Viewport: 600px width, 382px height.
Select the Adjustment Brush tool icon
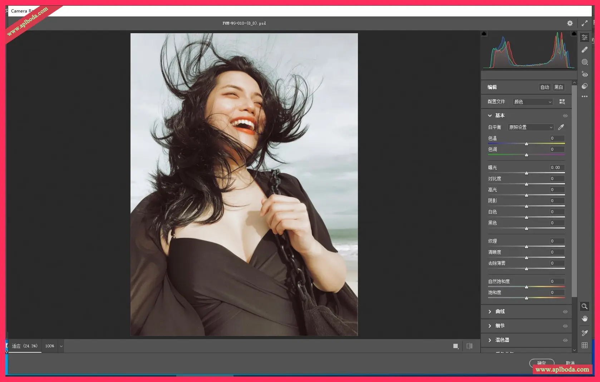click(585, 62)
